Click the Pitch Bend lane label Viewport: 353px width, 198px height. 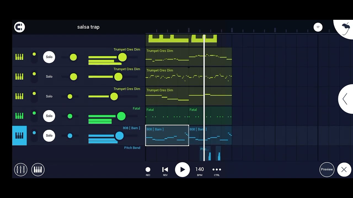pyautogui.click(x=132, y=148)
